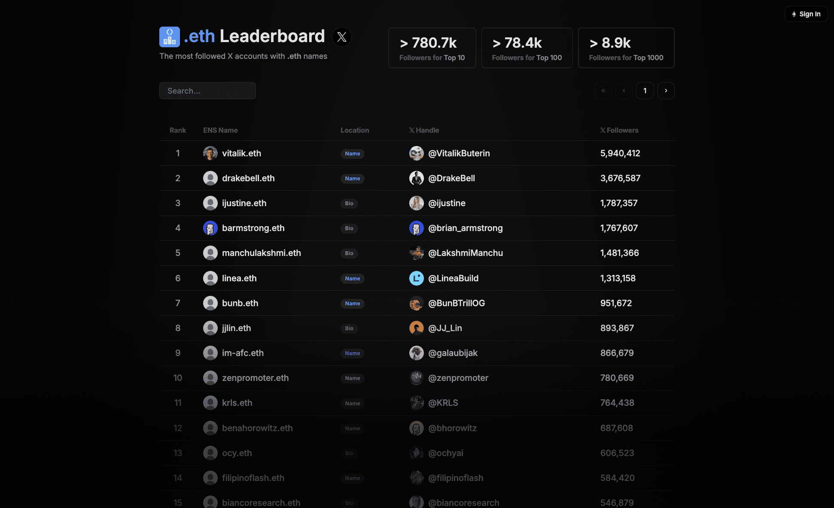This screenshot has width=834, height=508.
Task: Toggle the Name badge on bunb.eth row
Action: coord(353,303)
